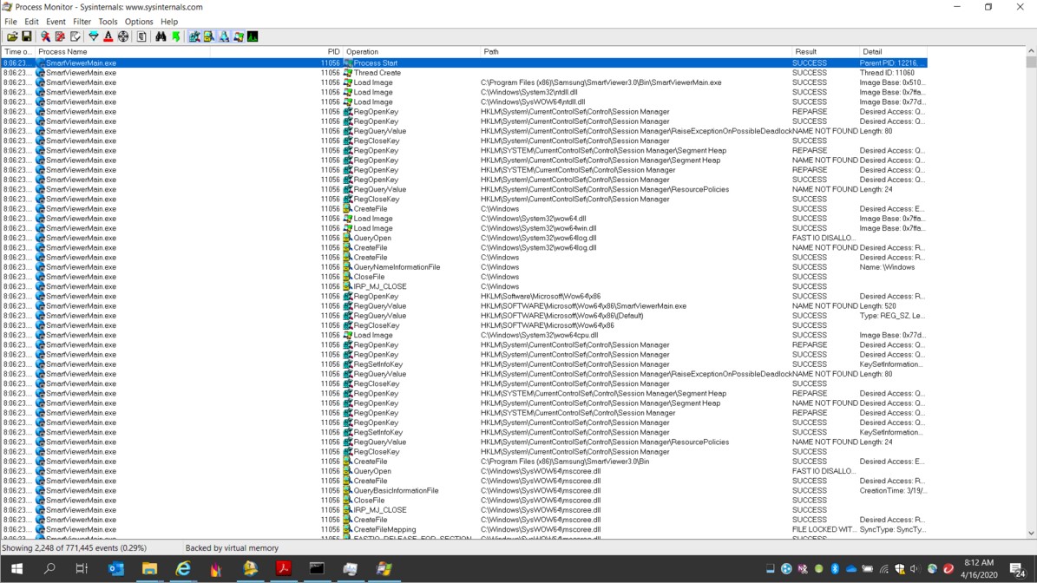The image size is (1037, 583).
Task: Select the Thread Create event row
Action: pos(463,73)
